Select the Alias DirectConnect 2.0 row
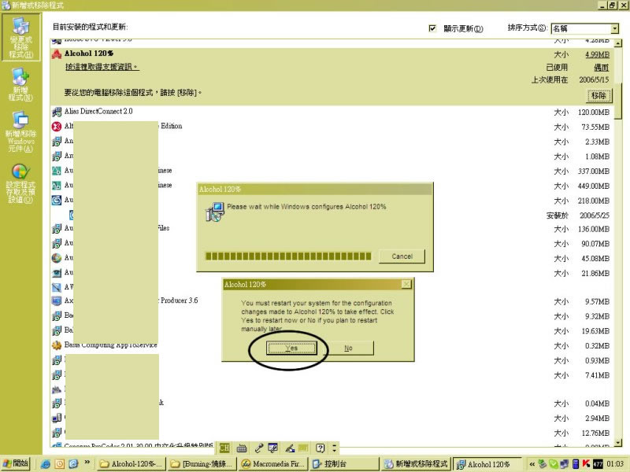The image size is (630, 472). pos(332,112)
